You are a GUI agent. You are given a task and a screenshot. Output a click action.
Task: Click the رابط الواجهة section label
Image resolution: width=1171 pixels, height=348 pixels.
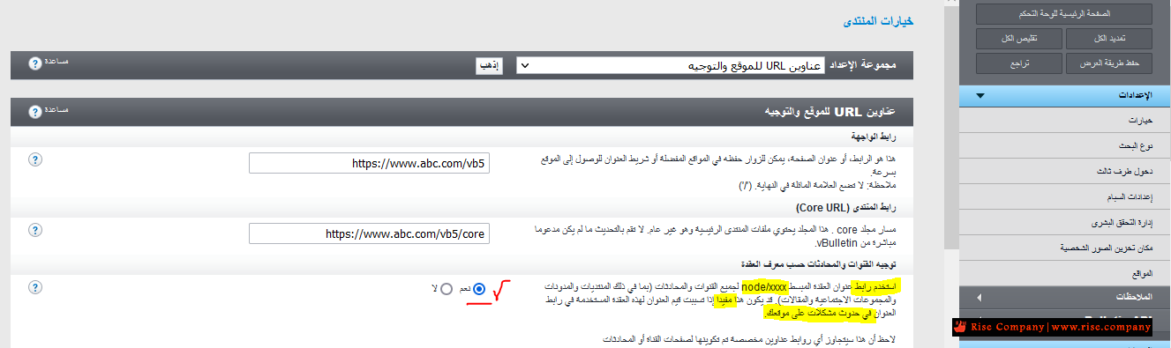[874, 137]
